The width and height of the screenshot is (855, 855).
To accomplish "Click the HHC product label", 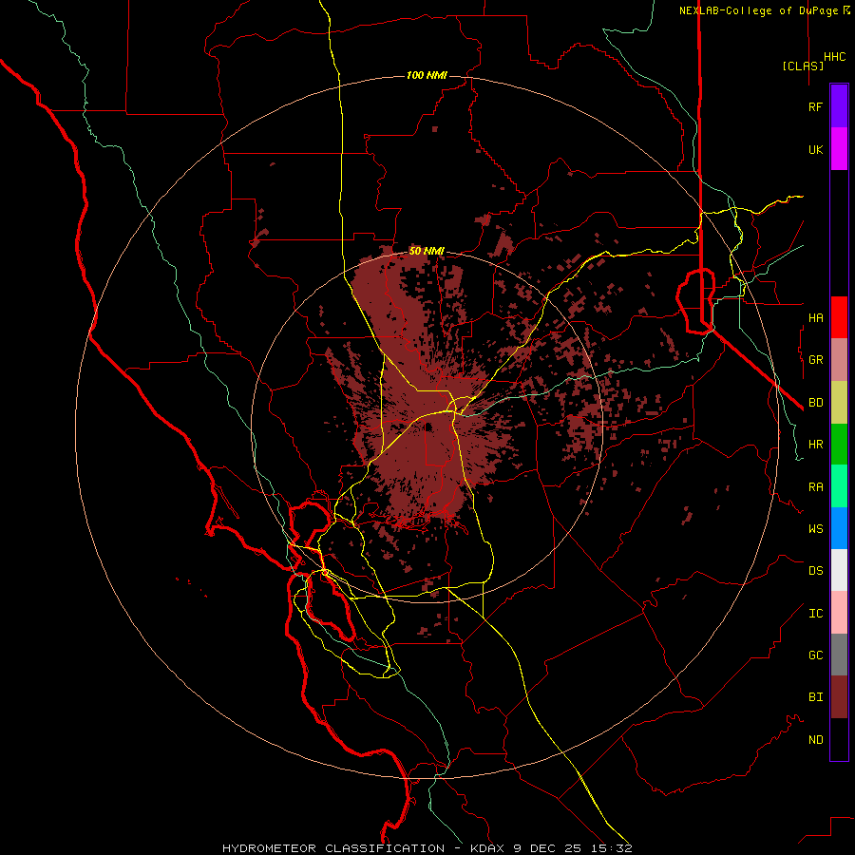I will [834, 57].
